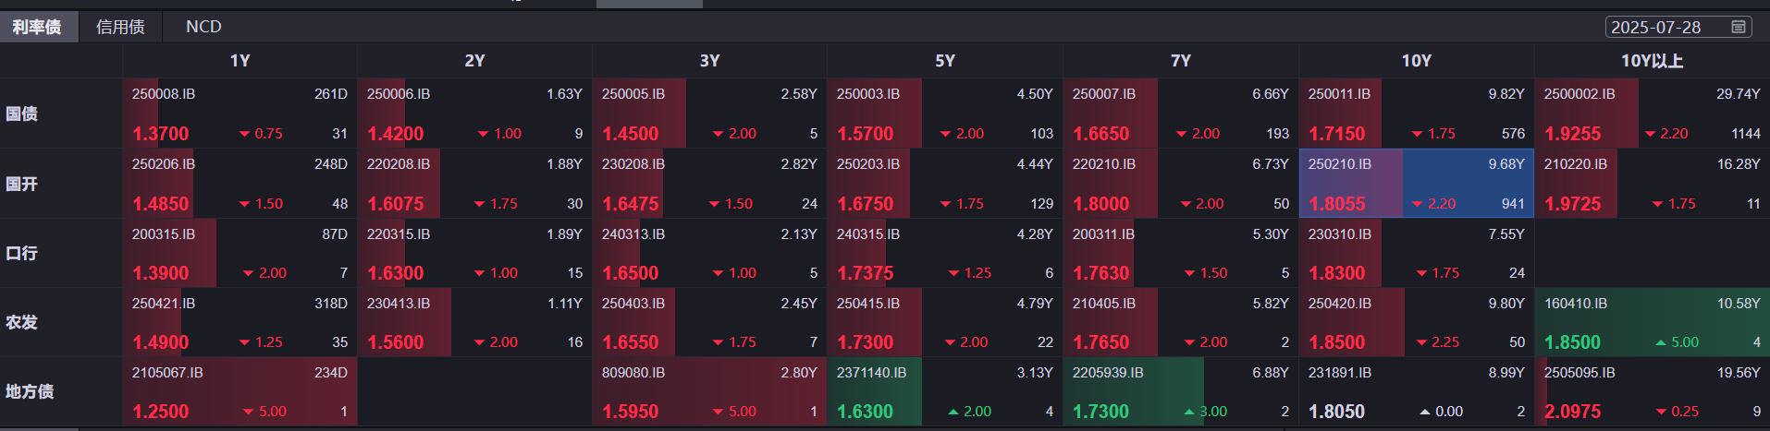Click yield 1.2500 for bond 2105067.IB
The image size is (1770, 431).
161,412
